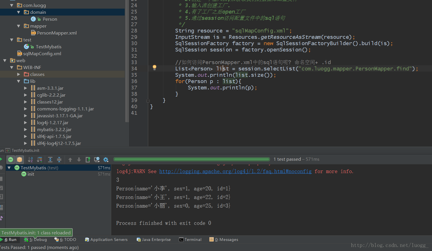Click the lightbulb intention icon on line 34
Image resolution: width=432 pixels, height=251 pixels.
(x=155, y=68)
